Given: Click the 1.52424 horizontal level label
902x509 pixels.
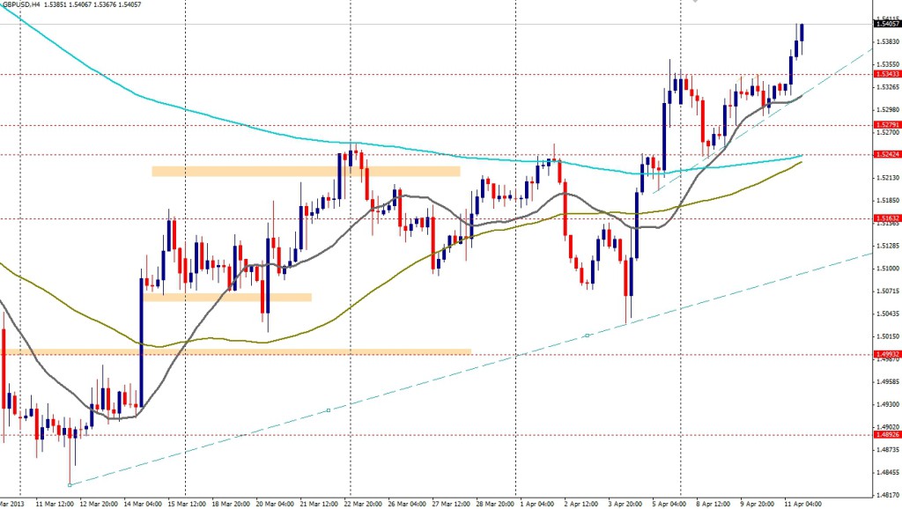Looking at the screenshot, I should point(886,155).
